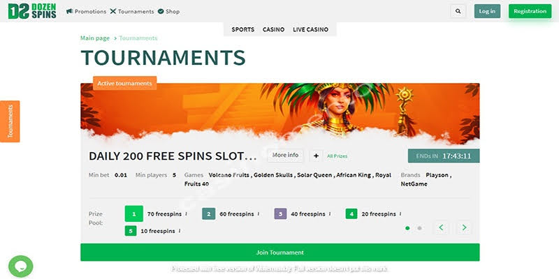Go to previous tournament with left arrow
Screen dimensions: 559x279
(x=442, y=227)
